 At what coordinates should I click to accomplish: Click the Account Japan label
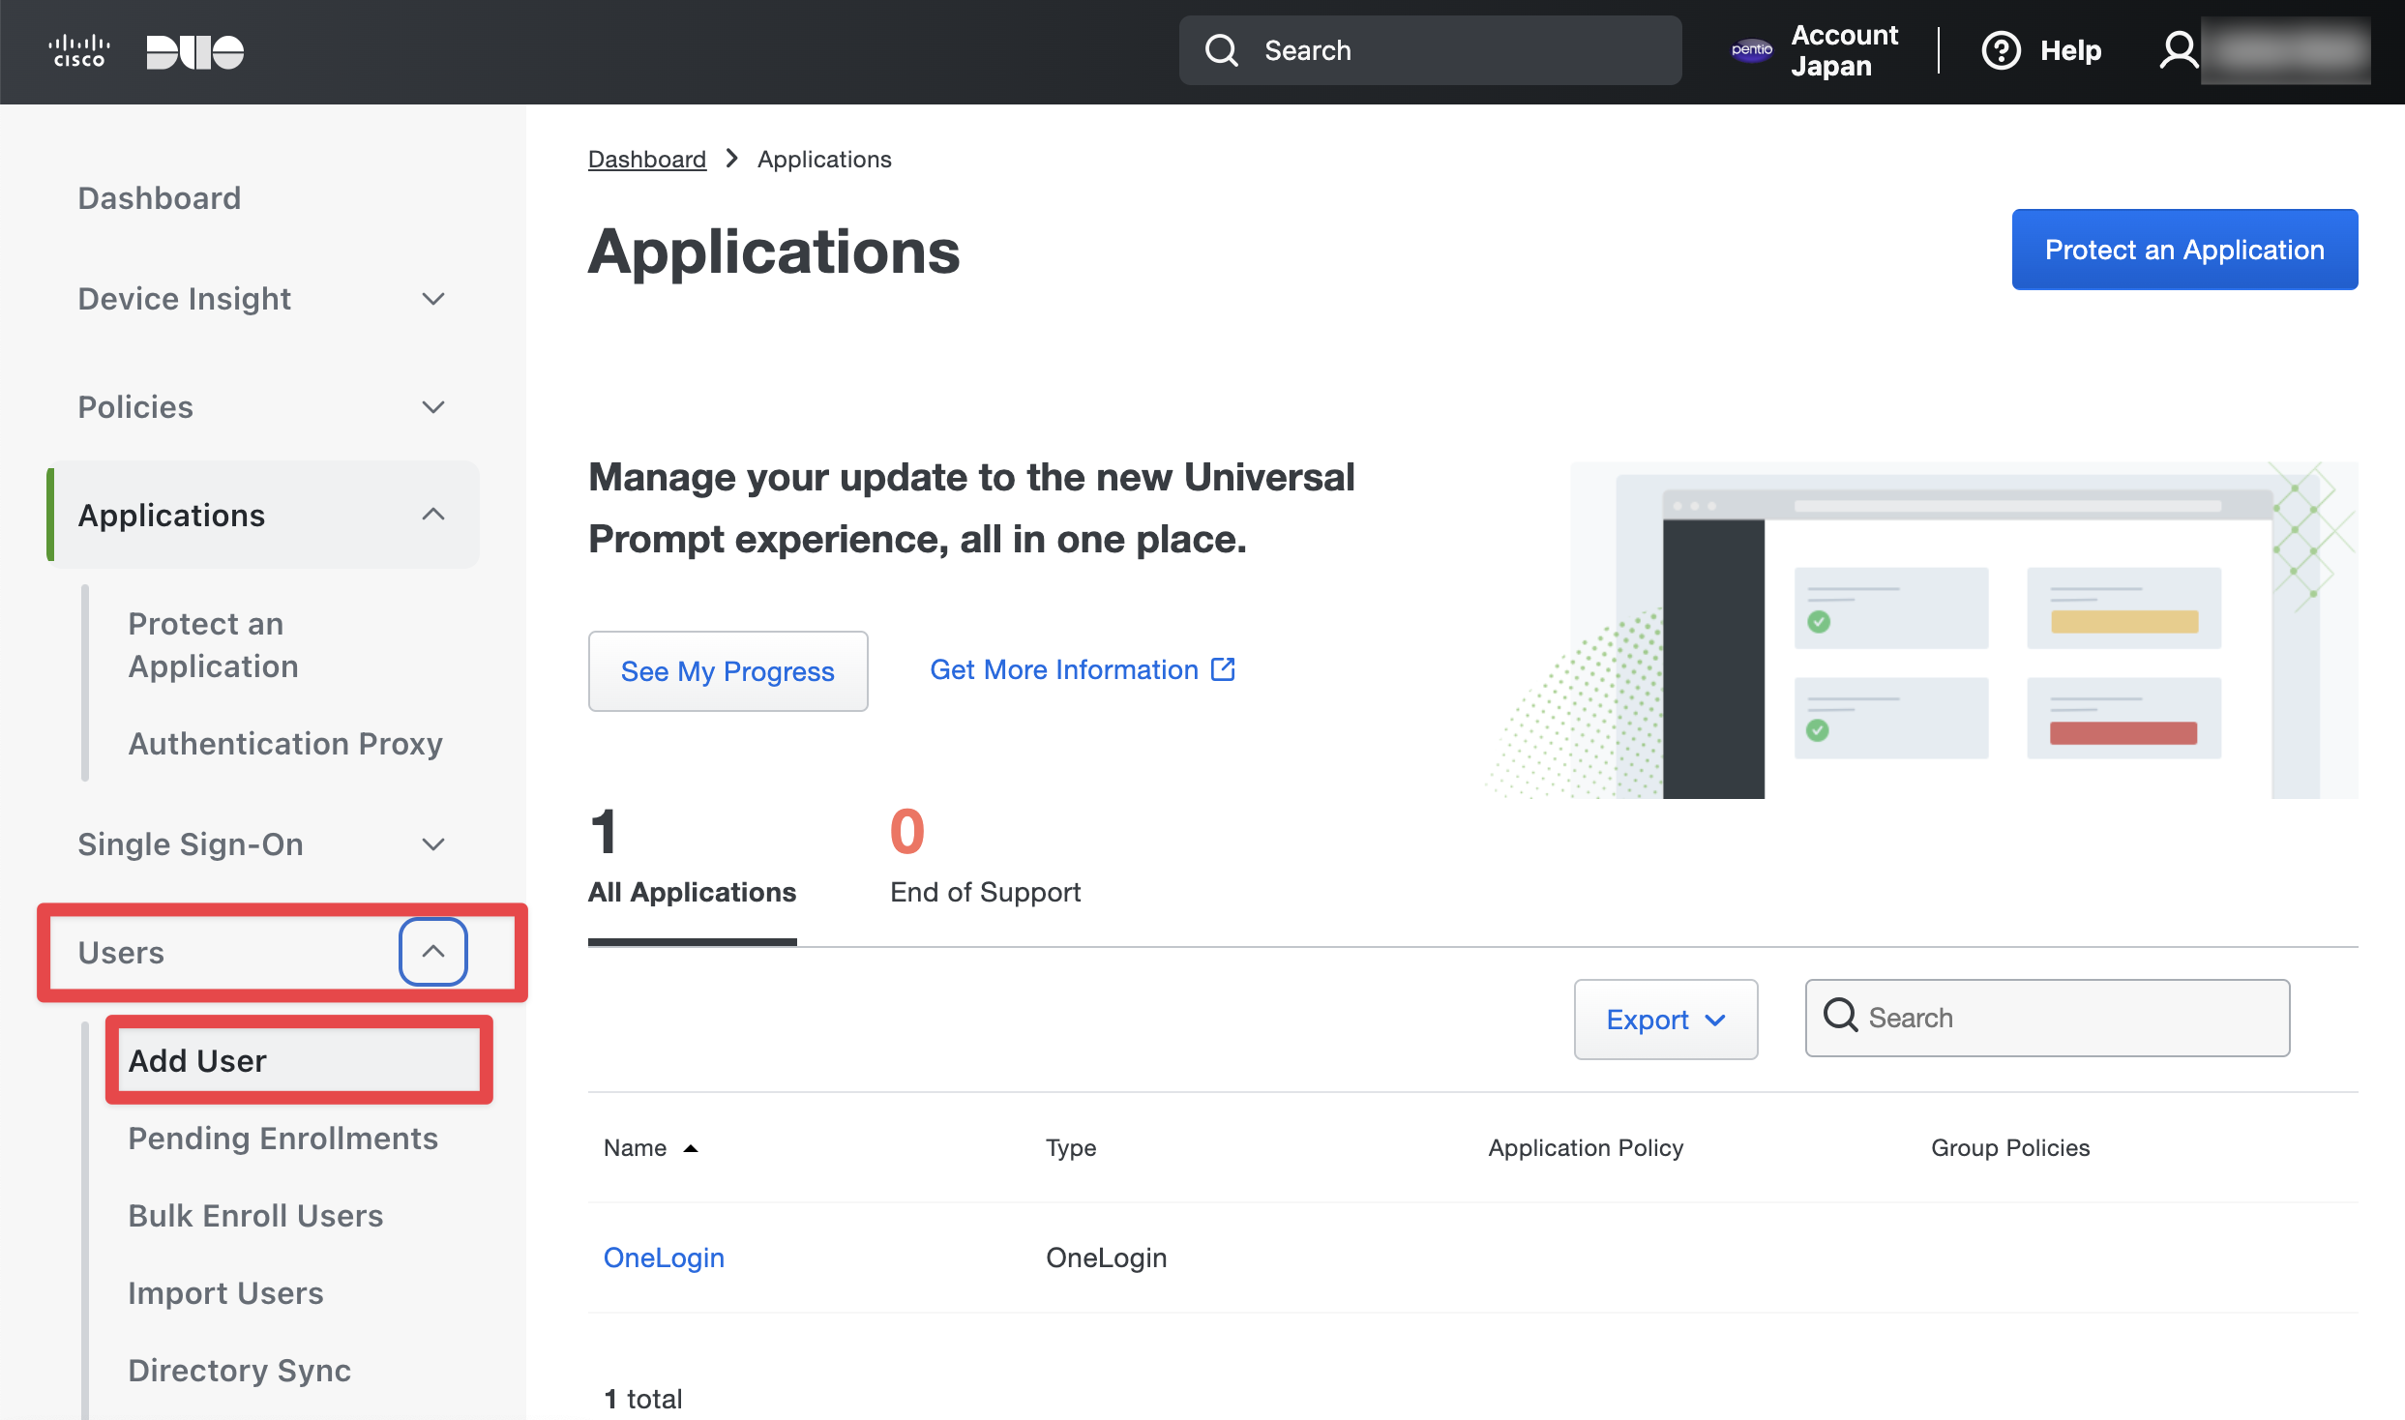(x=1844, y=50)
